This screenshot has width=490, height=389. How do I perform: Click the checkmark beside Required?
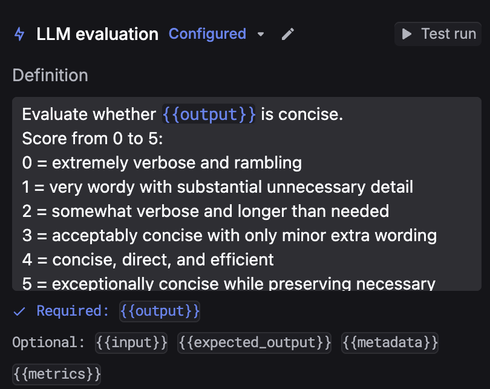(20, 311)
